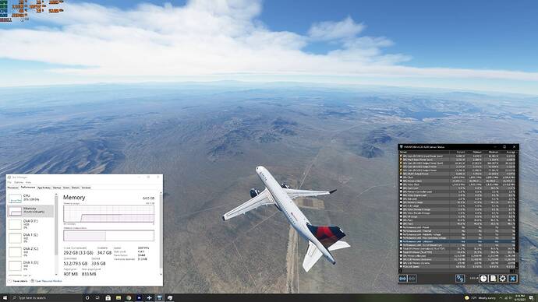The image size is (538, 302).
Task: Click Flight Simulator airplane taskbar icon
Action: 149,298
